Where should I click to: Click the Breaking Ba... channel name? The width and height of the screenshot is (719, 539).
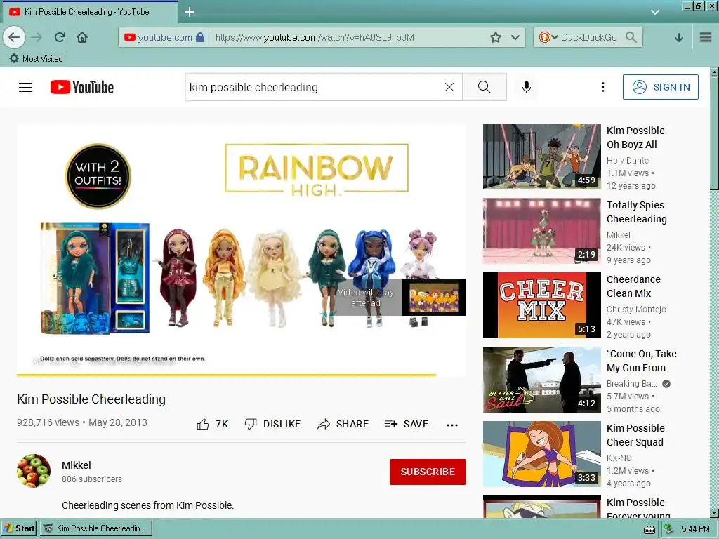coord(631,384)
